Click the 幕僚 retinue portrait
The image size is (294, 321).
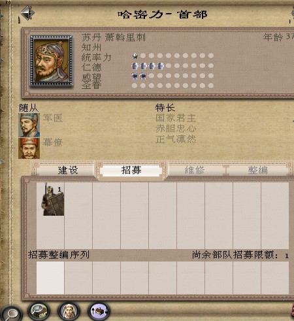point(29,148)
